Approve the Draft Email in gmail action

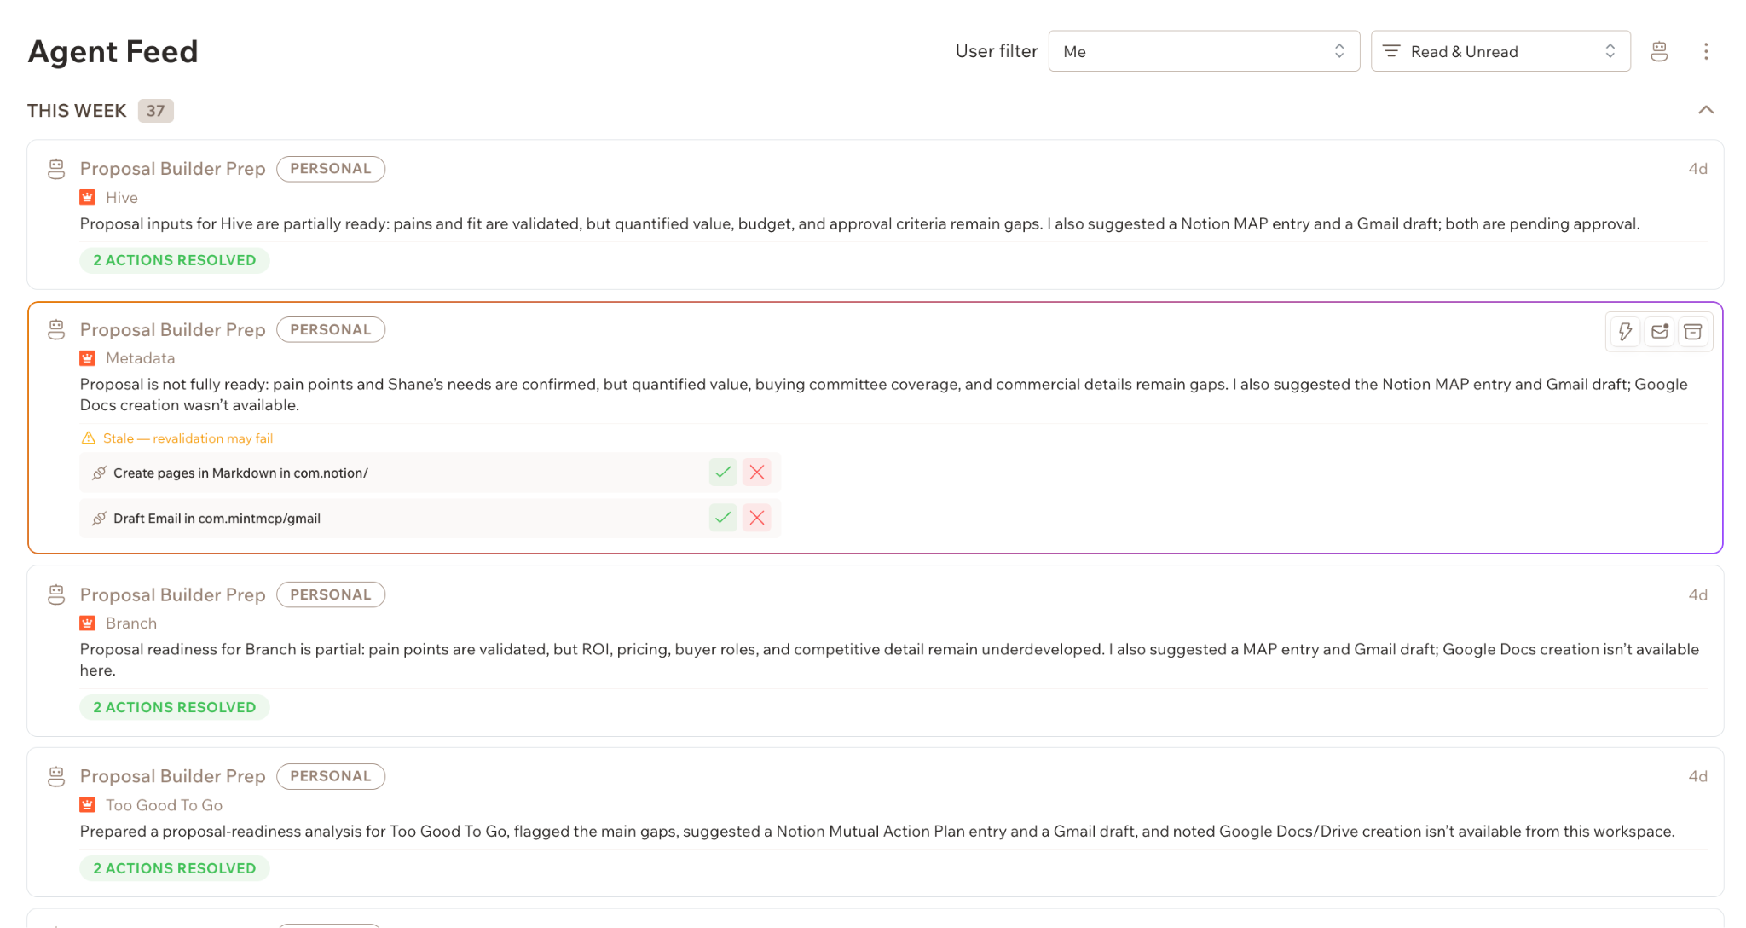pyautogui.click(x=723, y=518)
